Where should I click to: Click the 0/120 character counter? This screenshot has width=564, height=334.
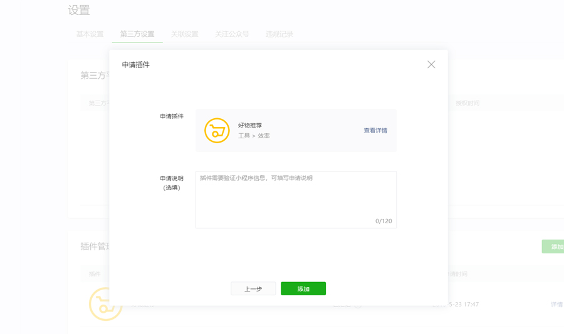(x=384, y=221)
